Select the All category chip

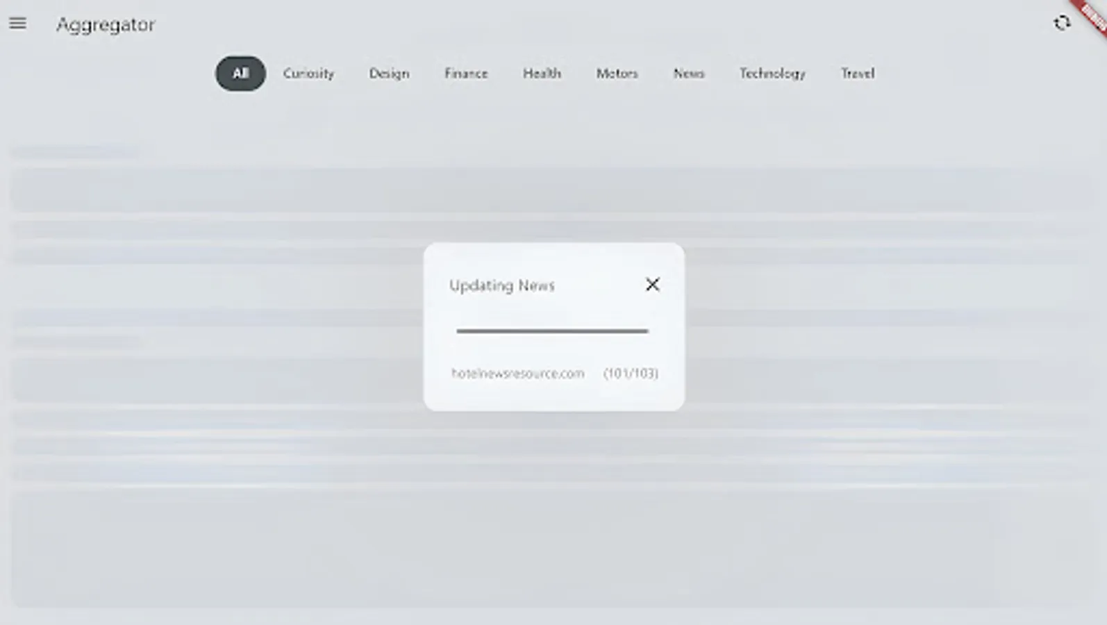tap(240, 74)
